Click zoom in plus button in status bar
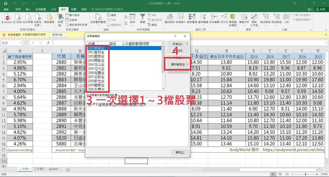The width and height of the screenshot is (329, 177). (x=317, y=174)
